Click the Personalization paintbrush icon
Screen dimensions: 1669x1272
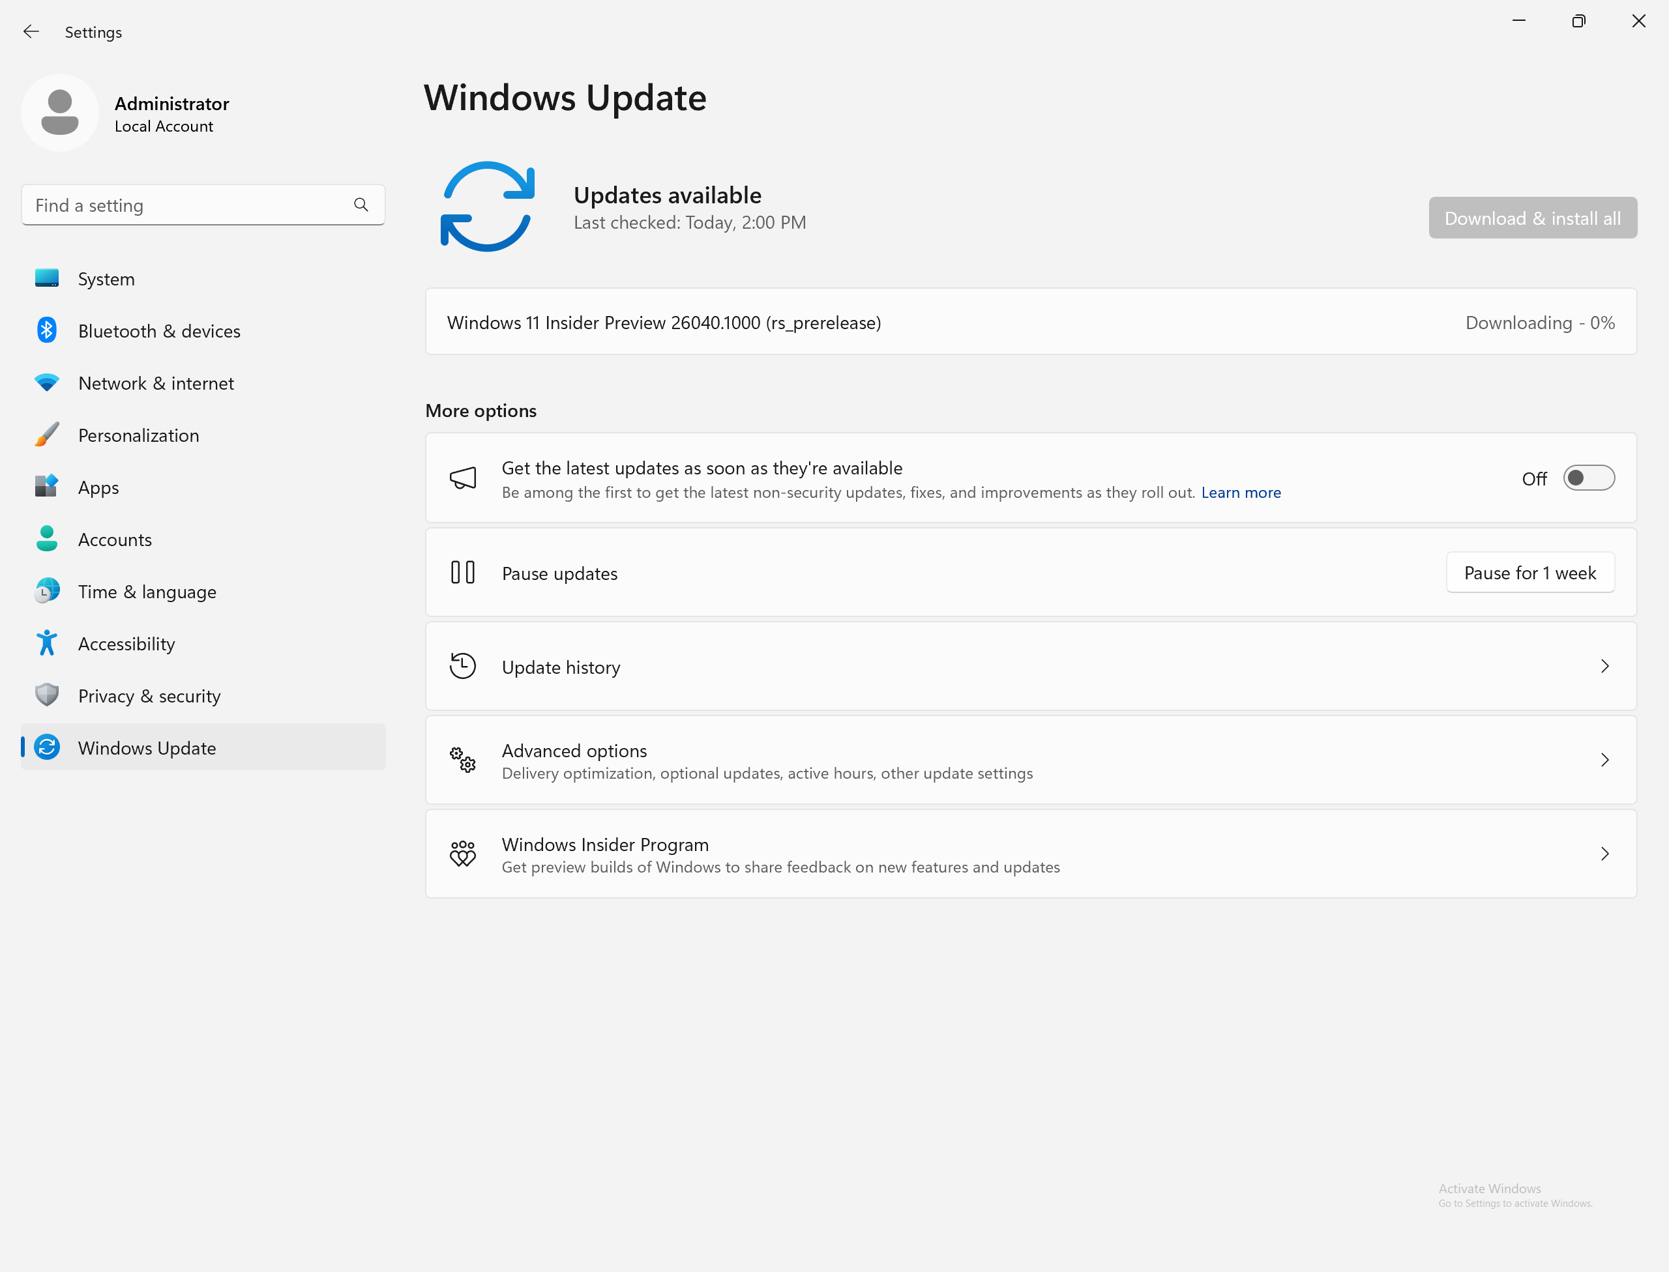coord(47,435)
